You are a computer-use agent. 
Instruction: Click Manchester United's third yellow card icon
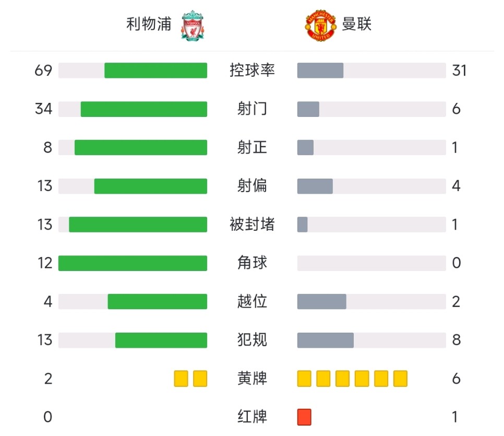coord(342,379)
